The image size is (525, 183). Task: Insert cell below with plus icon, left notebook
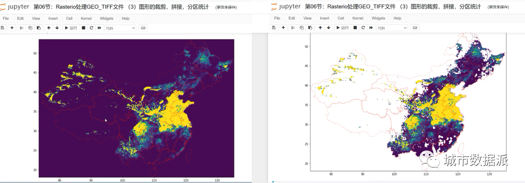pos(12,28)
